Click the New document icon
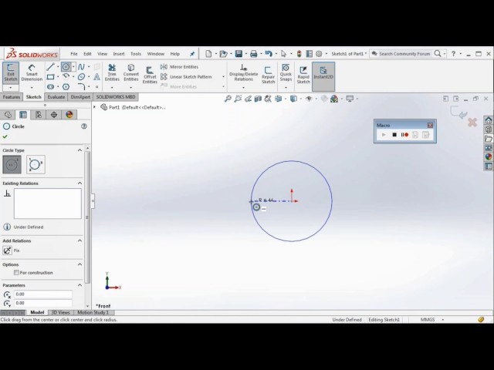The height and width of the screenshot is (370, 494). tap(208, 54)
